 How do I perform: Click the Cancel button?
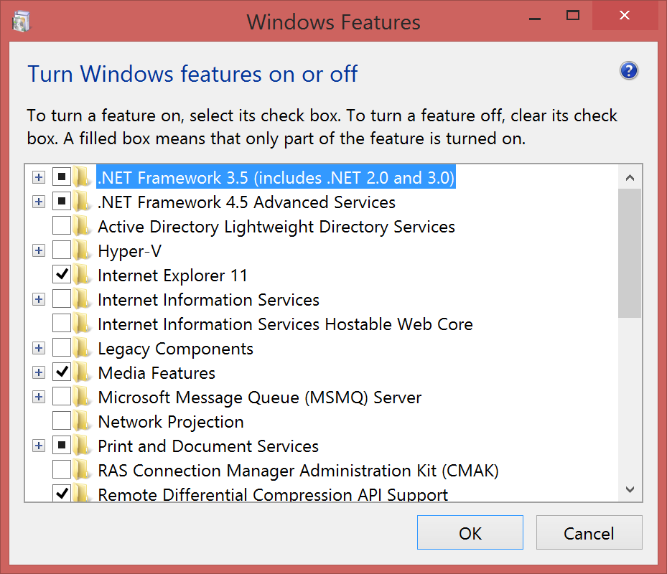589,532
